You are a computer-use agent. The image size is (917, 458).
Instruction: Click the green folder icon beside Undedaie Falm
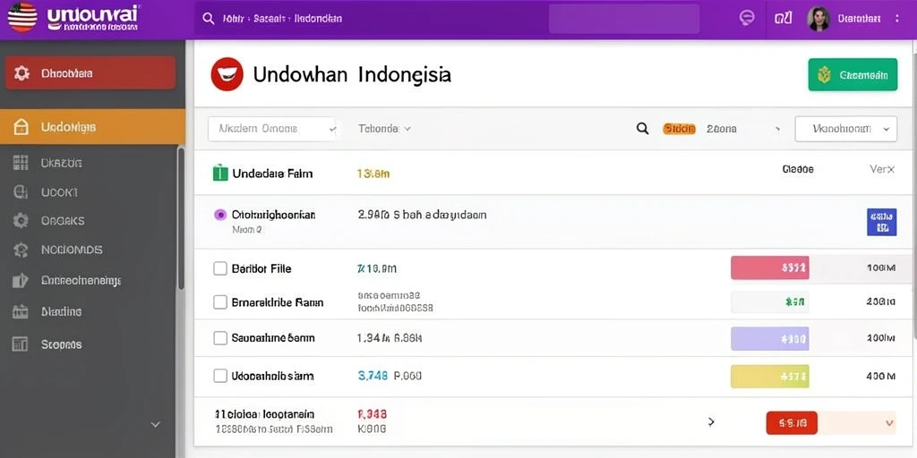point(220,173)
